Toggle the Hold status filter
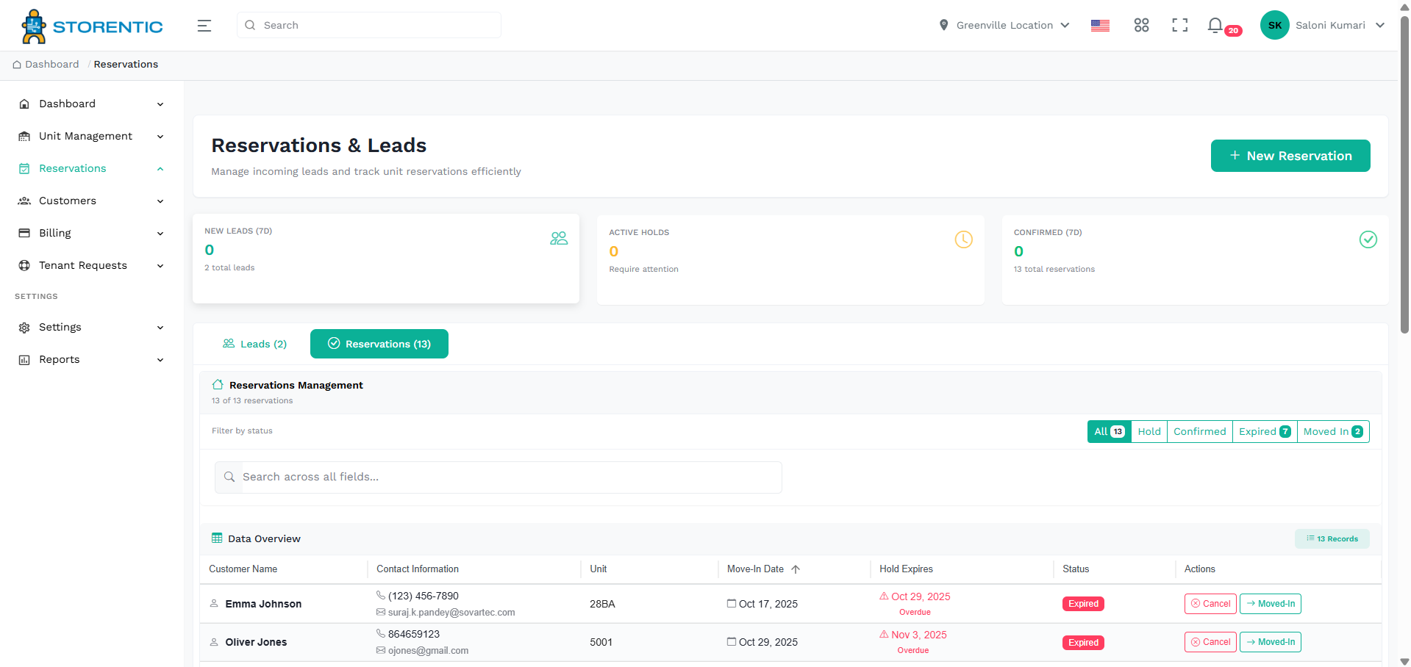1411x667 pixels. [1149, 431]
